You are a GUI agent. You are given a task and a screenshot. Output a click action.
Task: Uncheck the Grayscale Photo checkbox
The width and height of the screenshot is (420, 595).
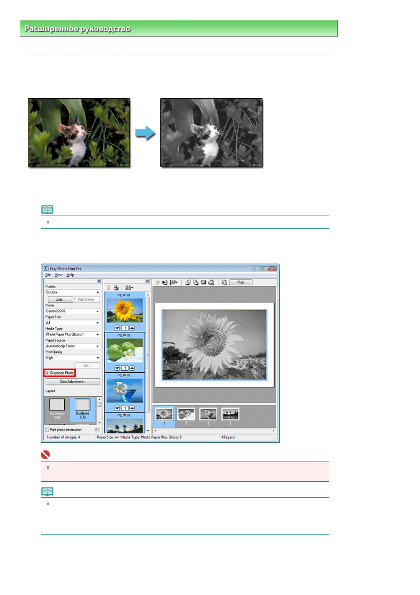tap(47, 373)
